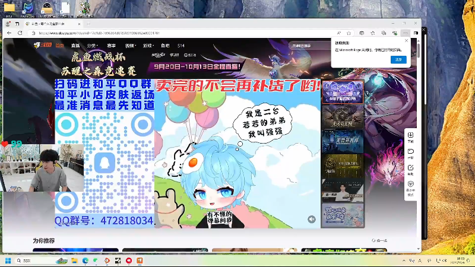The image size is (475, 267).
Task: Select 赛事 in the Douyu navigation
Action: coord(111,46)
